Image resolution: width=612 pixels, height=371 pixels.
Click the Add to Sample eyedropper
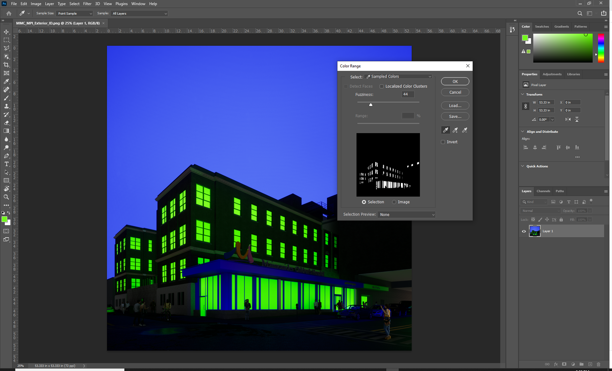coord(455,130)
